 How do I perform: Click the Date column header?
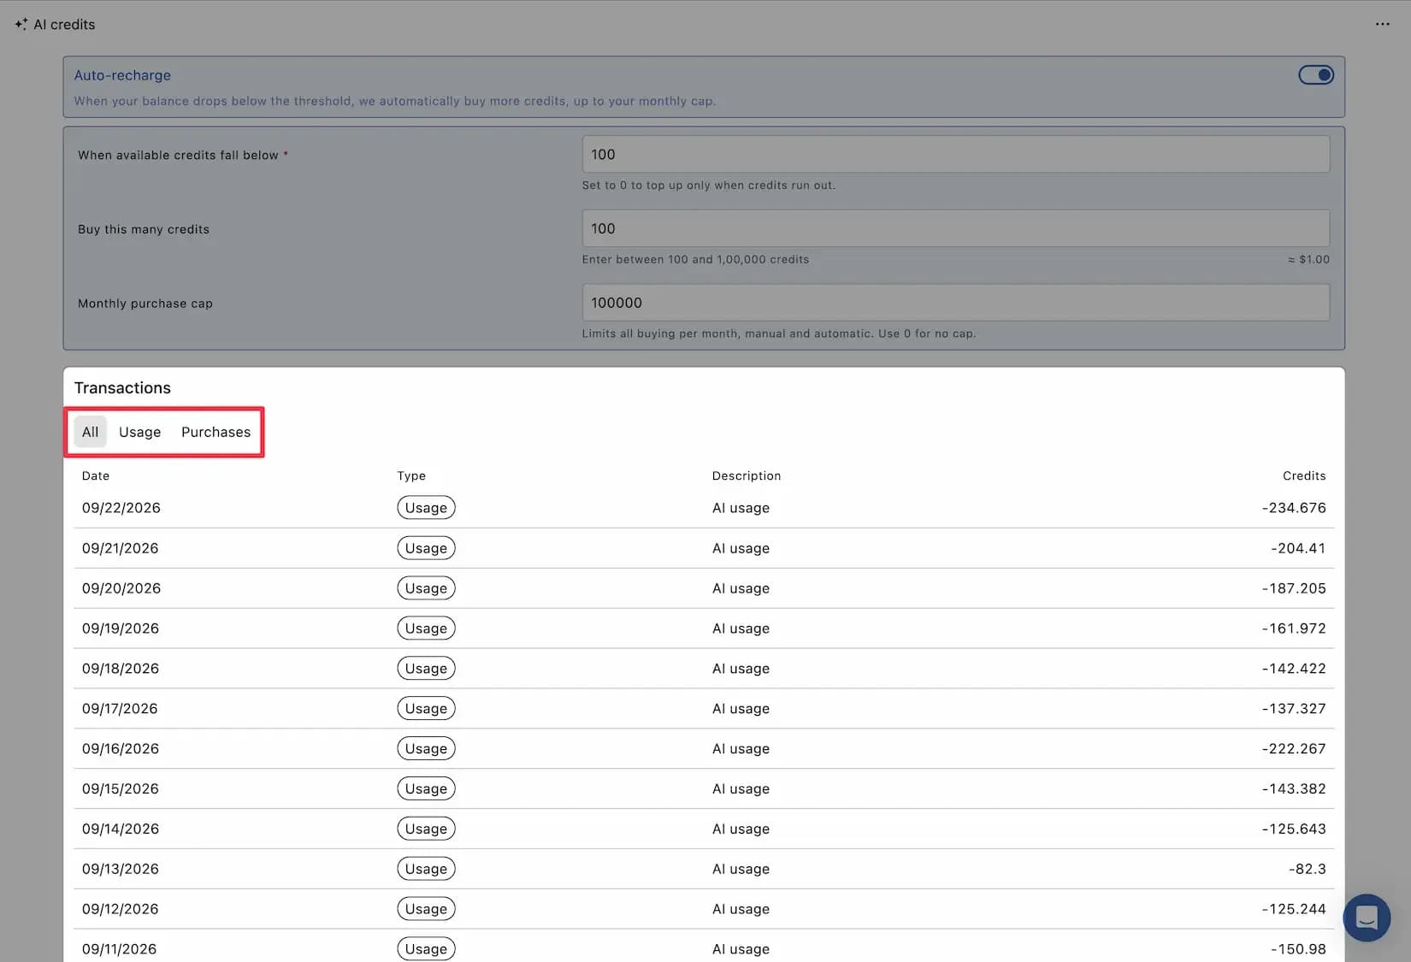[96, 475]
